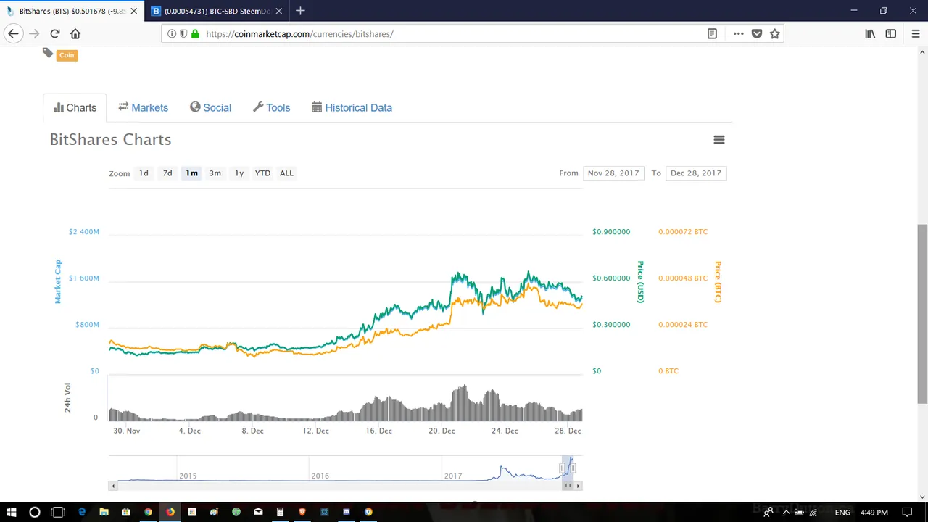The width and height of the screenshot is (928, 522).
Task: Select the 1m zoom range
Action: coord(191,173)
